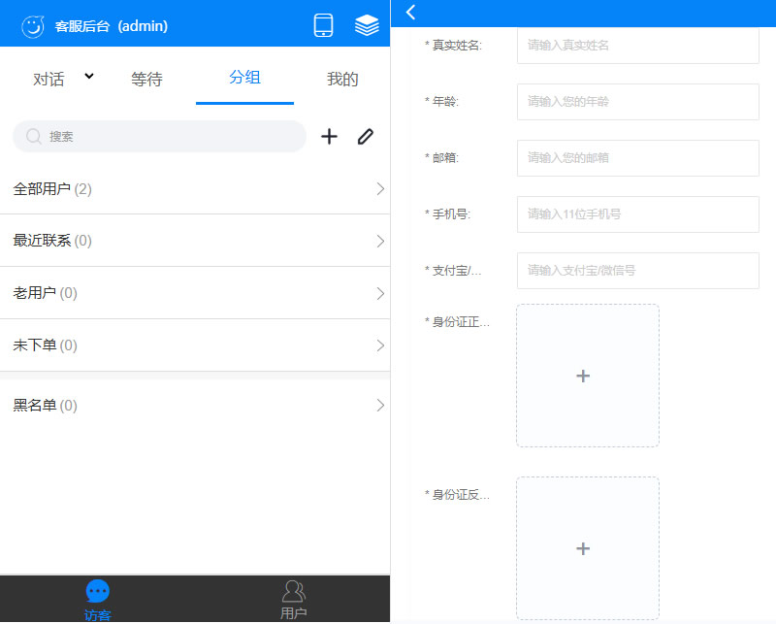The image size is (776, 624).
Task: Click the 手机号 input field
Action: coord(637,213)
